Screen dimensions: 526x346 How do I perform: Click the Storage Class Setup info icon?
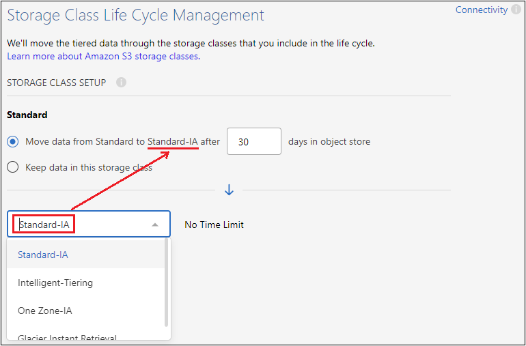pos(122,83)
